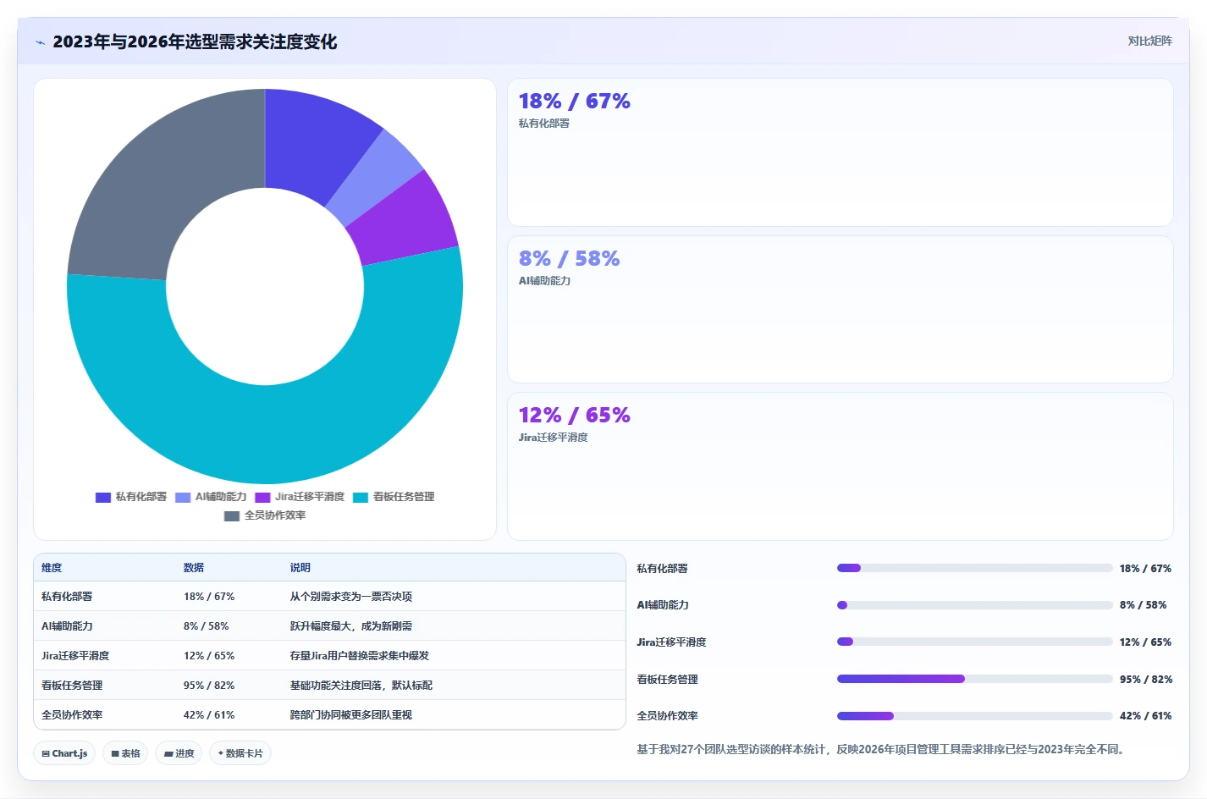Click the 跨部门协同被更多团队重视 cell
1207x799 pixels.
pos(351,715)
